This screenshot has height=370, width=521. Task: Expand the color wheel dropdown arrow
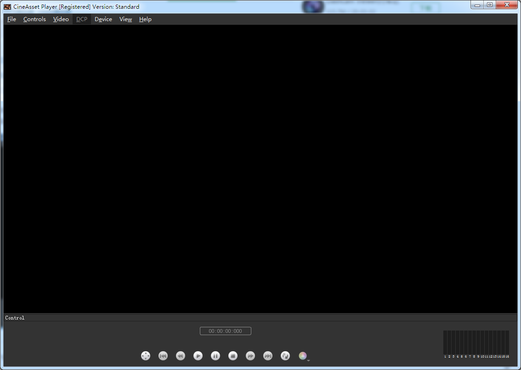click(x=308, y=360)
